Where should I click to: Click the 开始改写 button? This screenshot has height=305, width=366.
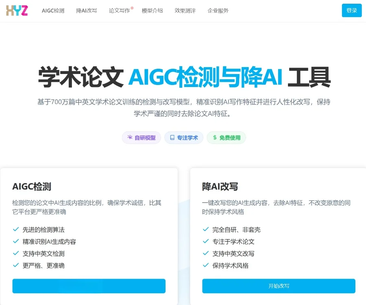coord(279,286)
